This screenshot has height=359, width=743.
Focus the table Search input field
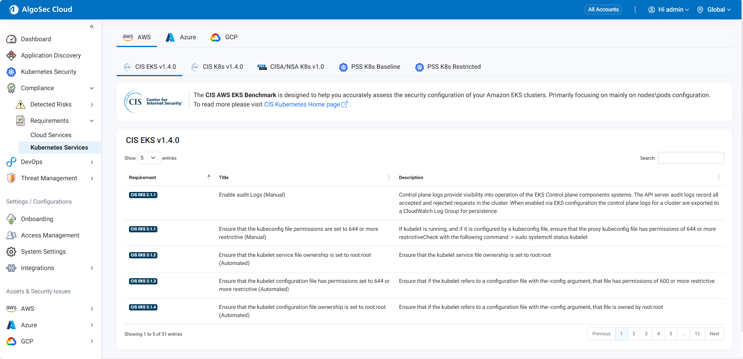click(x=691, y=158)
